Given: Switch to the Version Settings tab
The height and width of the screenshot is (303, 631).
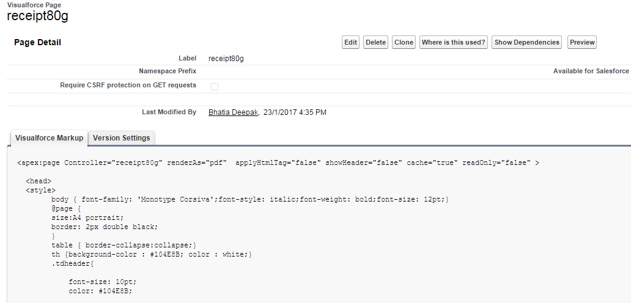Looking at the screenshot, I should click(x=121, y=138).
